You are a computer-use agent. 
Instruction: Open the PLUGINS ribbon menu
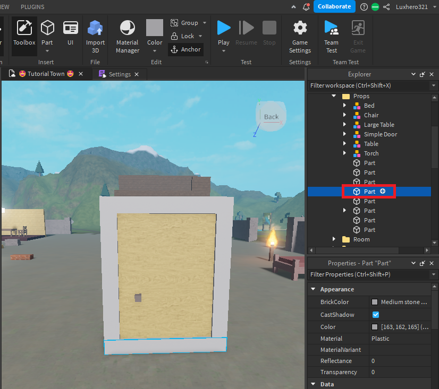(32, 7)
